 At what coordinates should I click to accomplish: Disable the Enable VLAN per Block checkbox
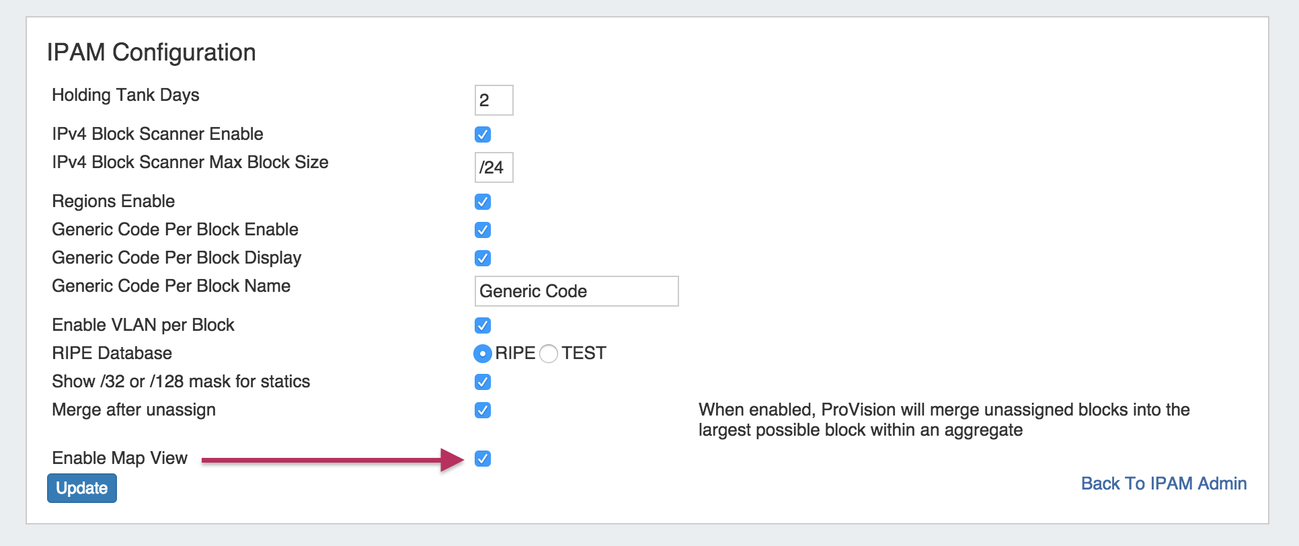point(483,325)
